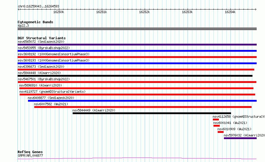
Task: Open variant nsv4119727 (gnomADStructuralVariants) label
Action: click(52, 92)
